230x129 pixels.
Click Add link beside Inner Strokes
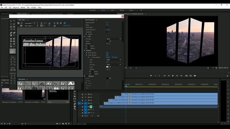coord(107,53)
